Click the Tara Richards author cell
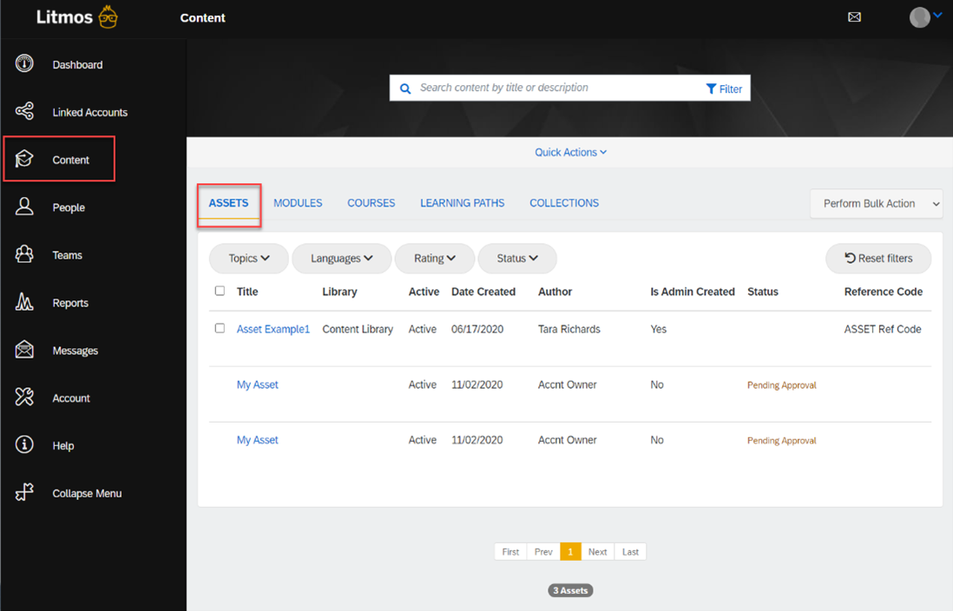The height and width of the screenshot is (611, 953). (x=569, y=329)
